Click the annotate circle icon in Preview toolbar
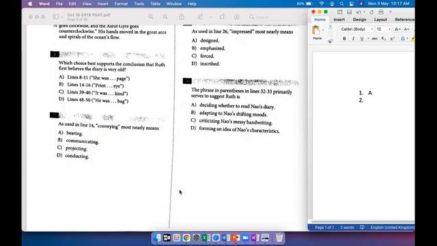The height and width of the screenshot is (246, 437). coord(237,16)
